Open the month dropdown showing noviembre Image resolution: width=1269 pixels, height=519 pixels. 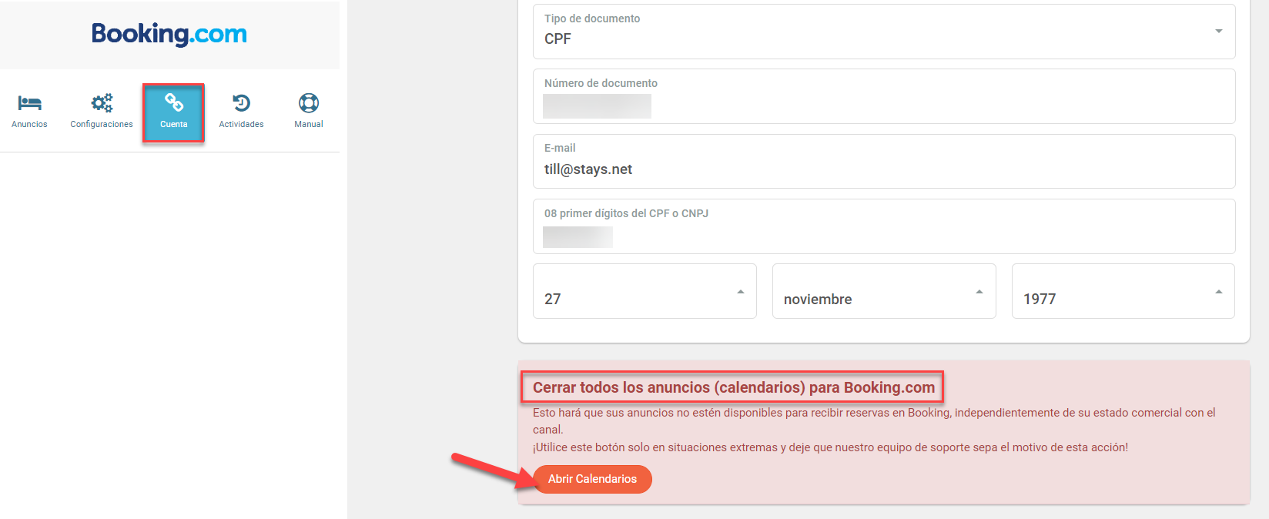point(884,291)
